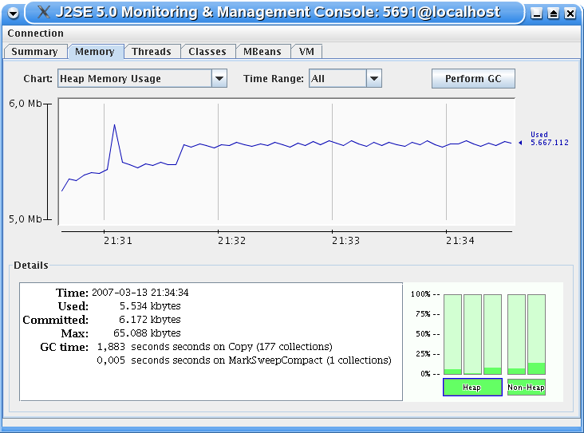The image size is (584, 433).
Task: Go to the Classes tab
Action: [207, 51]
